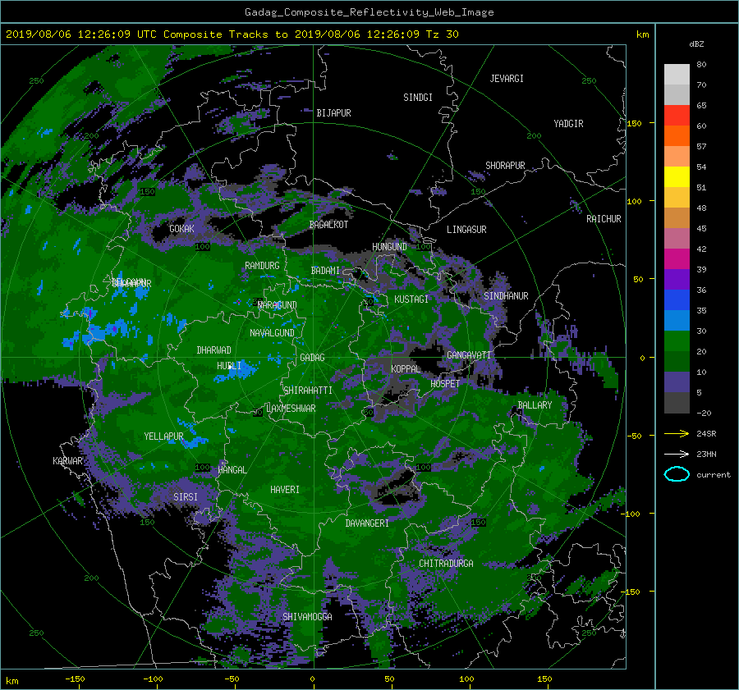Click the cyan current-track ellipse icon

(x=677, y=474)
